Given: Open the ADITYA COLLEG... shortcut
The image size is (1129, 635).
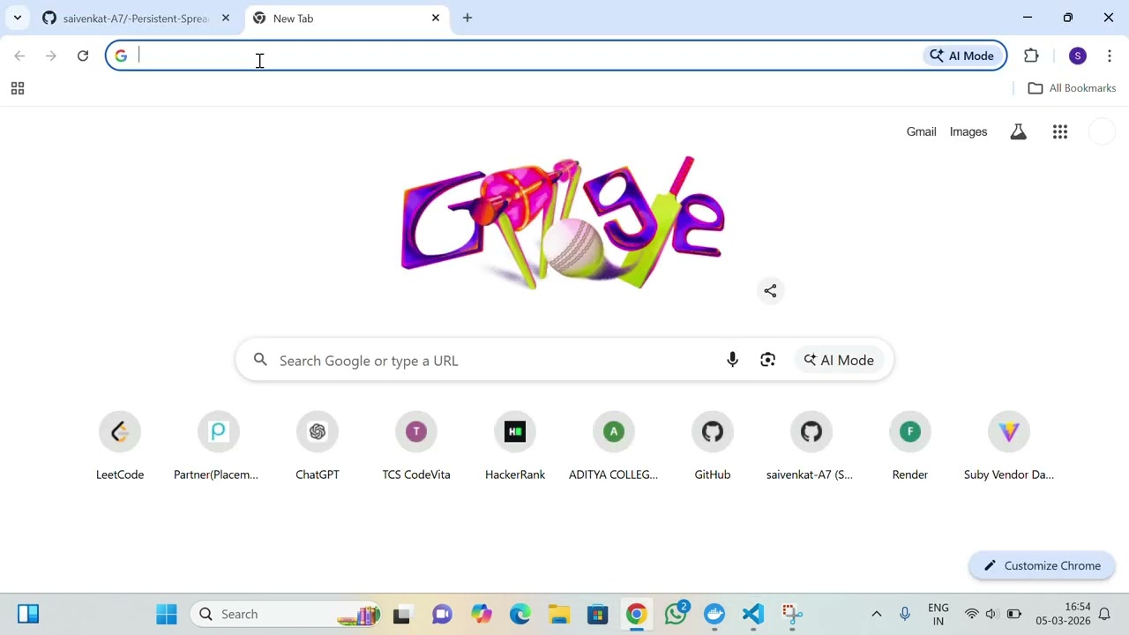Looking at the screenshot, I should (614, 446).
